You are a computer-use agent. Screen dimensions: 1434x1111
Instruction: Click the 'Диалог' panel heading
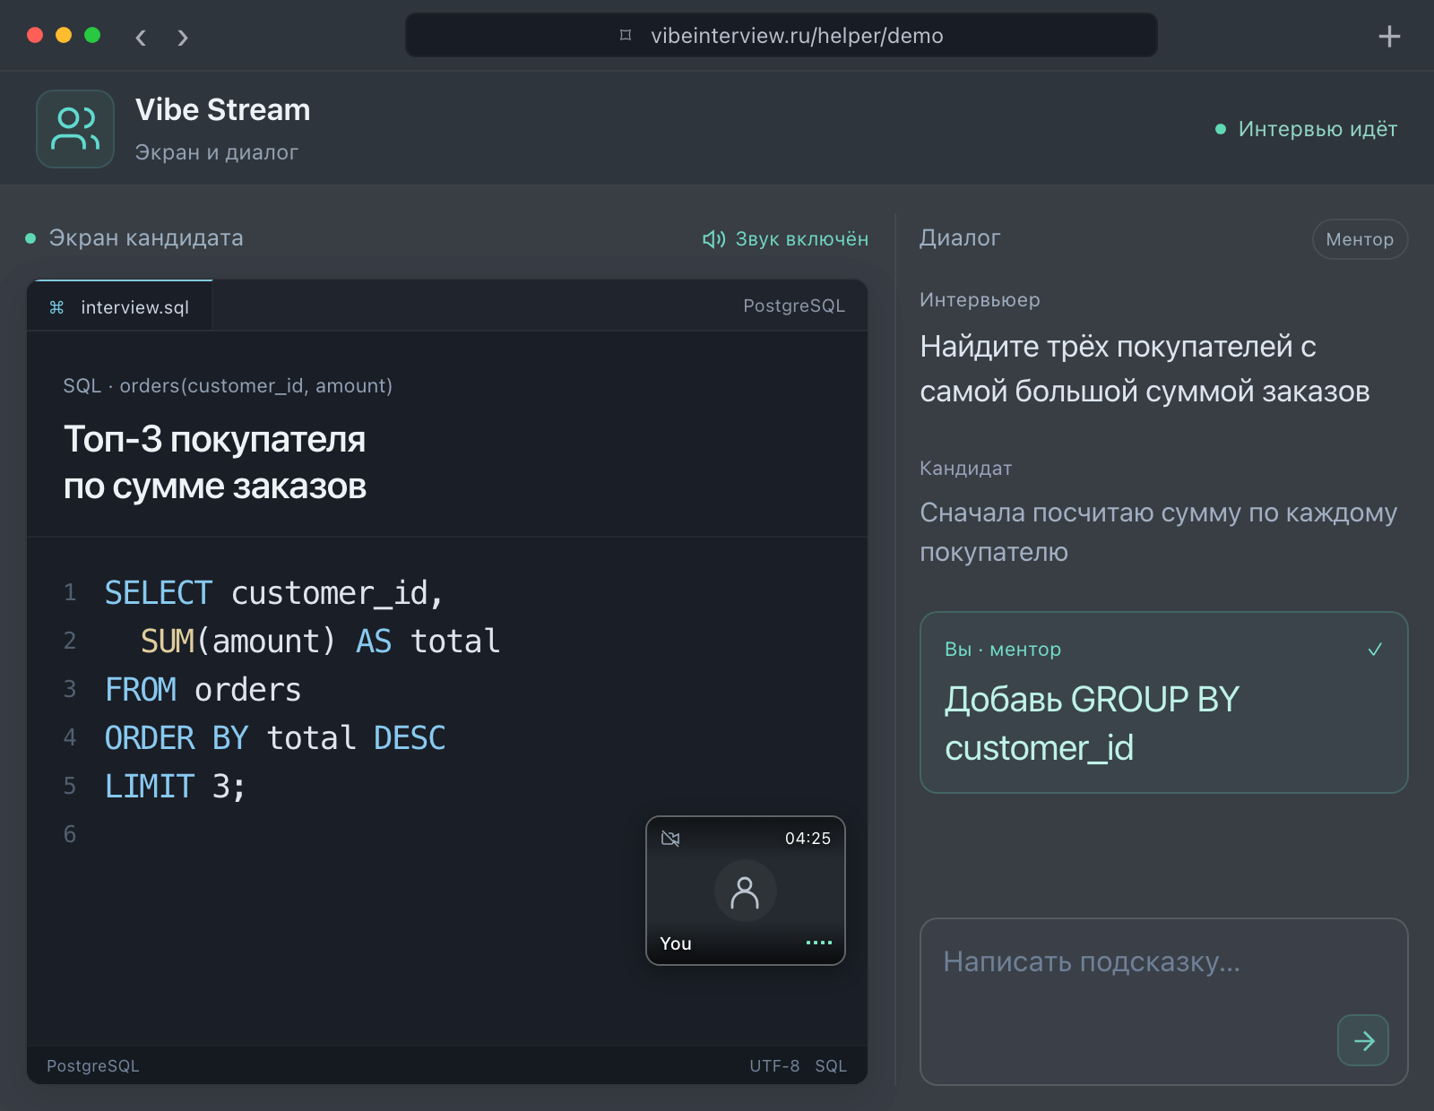[960, 237]
